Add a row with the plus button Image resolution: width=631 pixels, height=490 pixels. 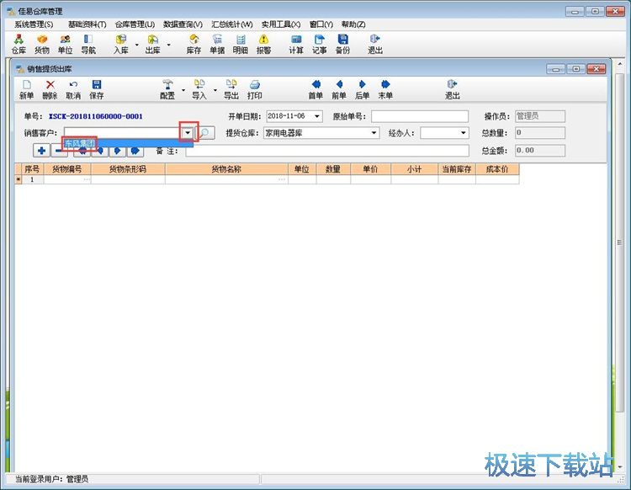41,151
